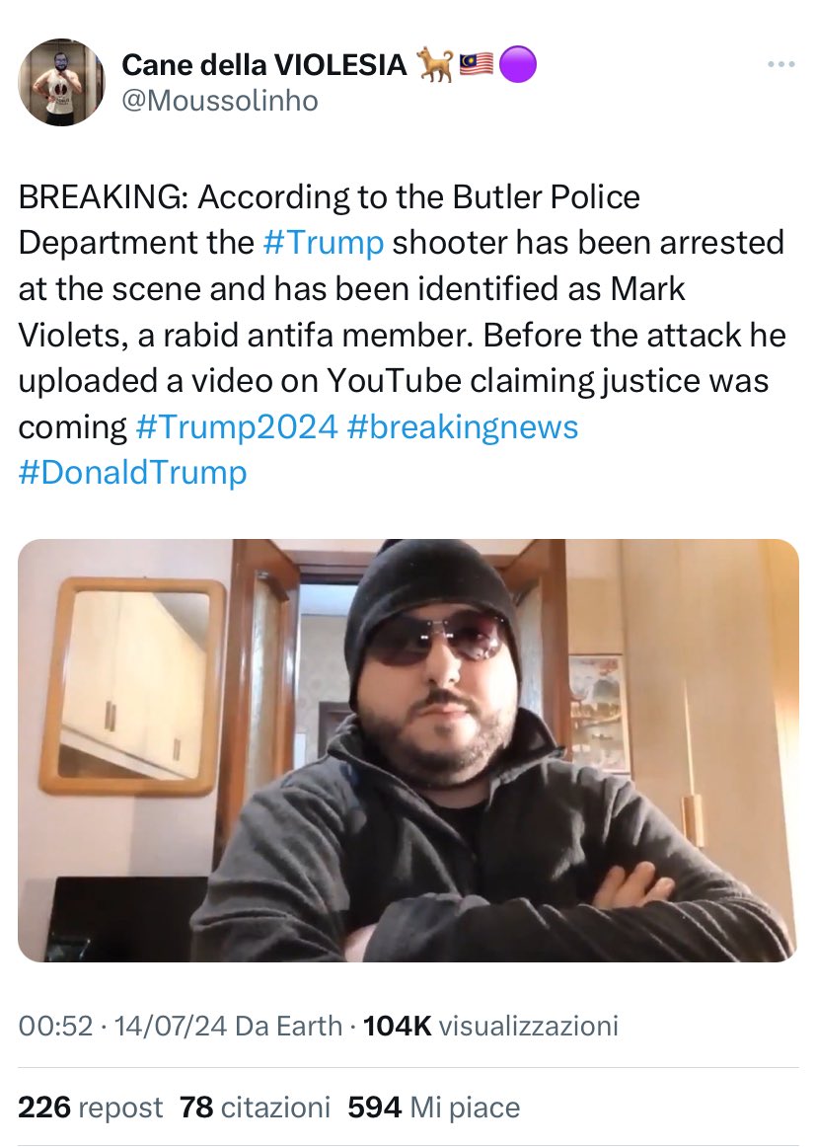The height and width of the screenshot is (1147, 816).
Task: Open the #Trump2024 hashtag
Action: [237, 426]
